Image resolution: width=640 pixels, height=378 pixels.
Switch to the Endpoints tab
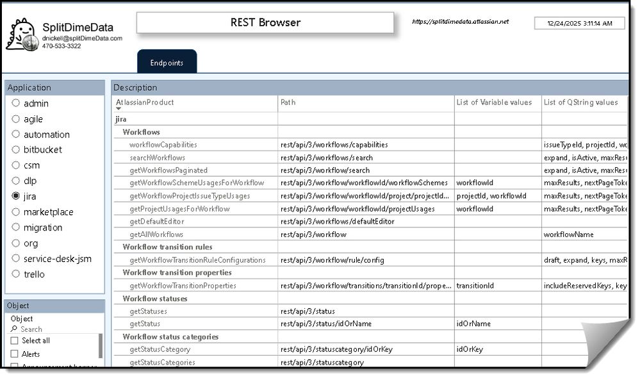[167, 62]
